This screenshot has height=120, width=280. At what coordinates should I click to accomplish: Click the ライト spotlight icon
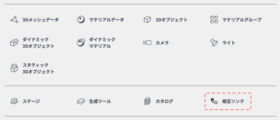coord(214,43)
